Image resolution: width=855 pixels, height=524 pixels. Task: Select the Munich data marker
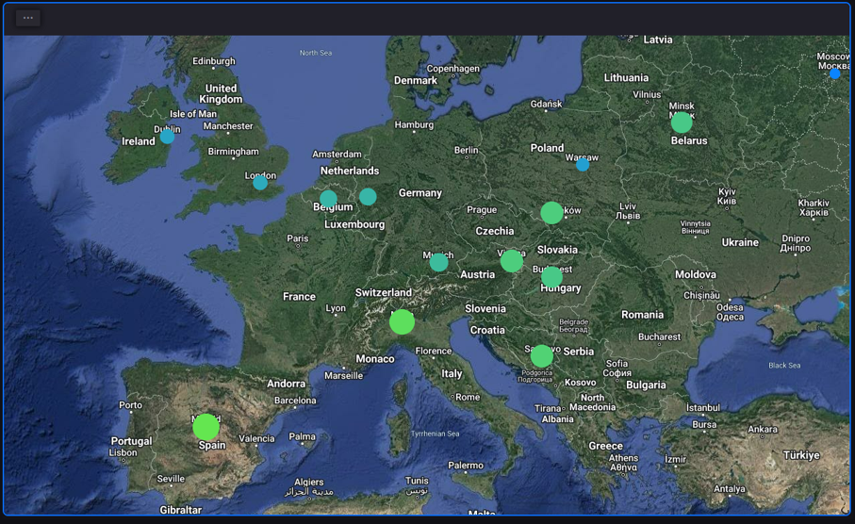click(438, 262)
